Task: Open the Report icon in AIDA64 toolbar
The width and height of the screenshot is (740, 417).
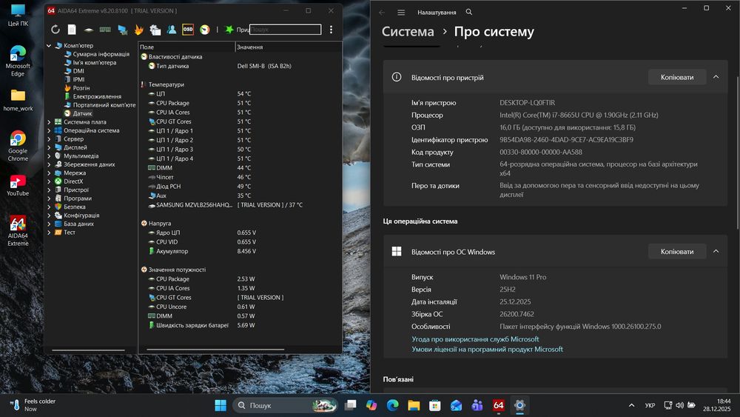Action: tap(72, 30)
